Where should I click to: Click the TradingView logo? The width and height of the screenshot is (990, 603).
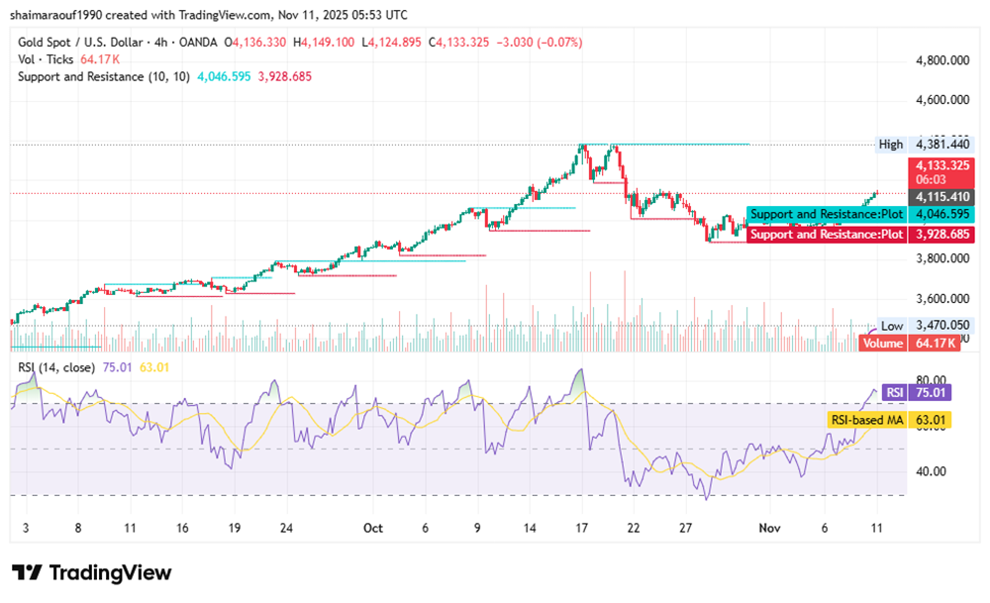point(91,572)
